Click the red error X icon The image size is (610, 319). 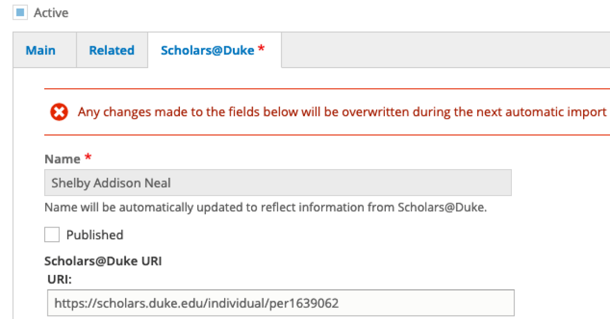[59, 112]
